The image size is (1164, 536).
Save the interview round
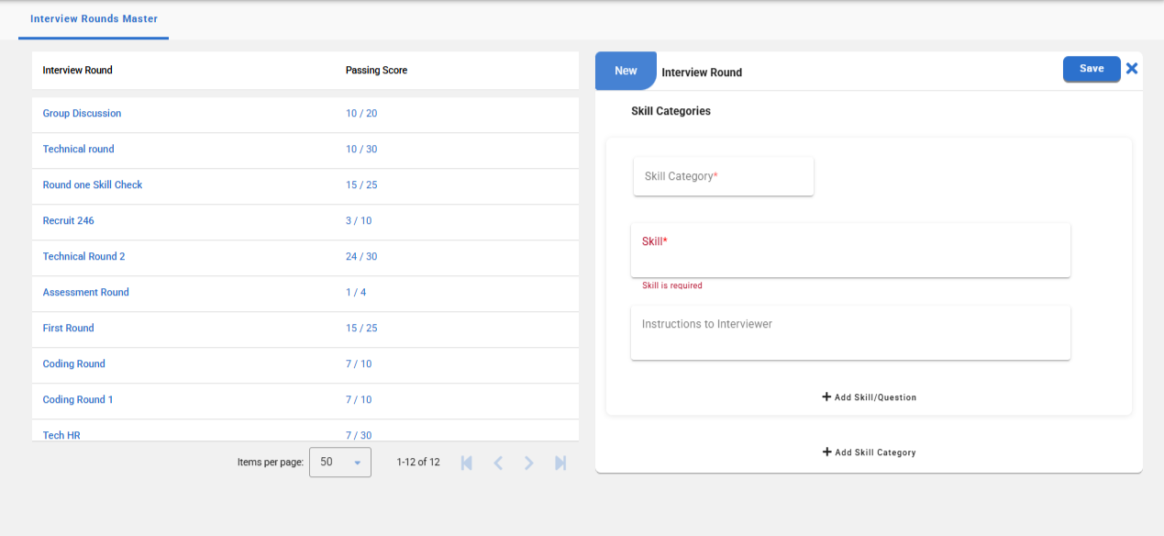[x=1092, y=69]
